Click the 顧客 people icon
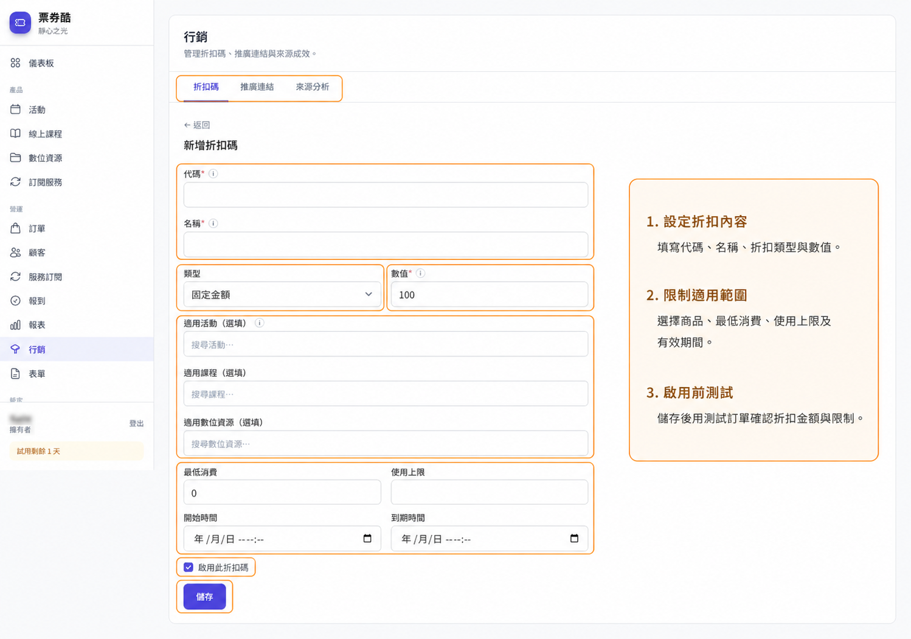 click(x=16, y=253)
